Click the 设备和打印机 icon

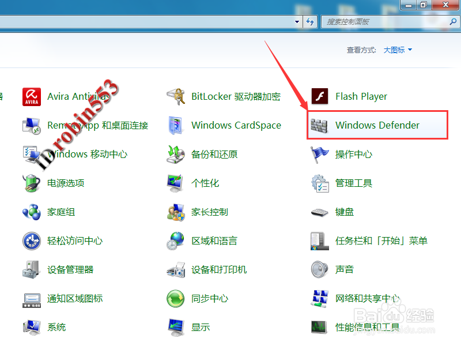point(176,269)
